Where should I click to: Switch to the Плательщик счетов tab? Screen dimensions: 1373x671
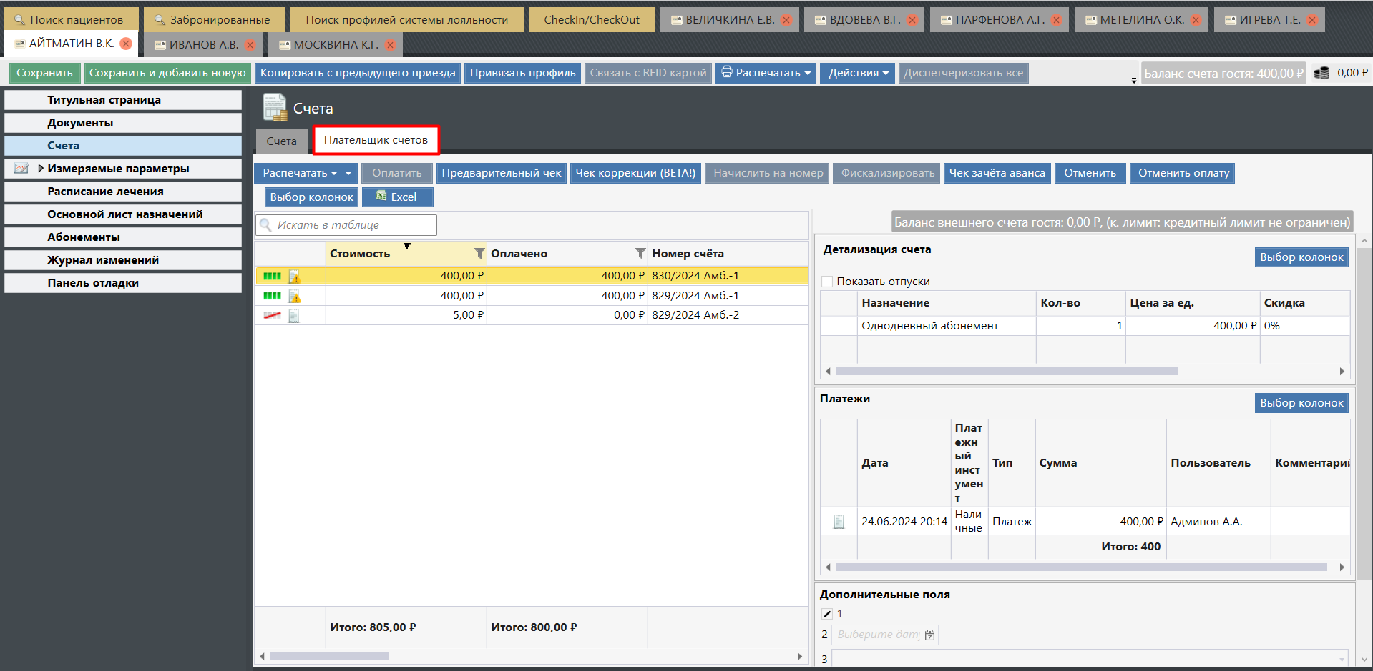click(x=376, y=140)
